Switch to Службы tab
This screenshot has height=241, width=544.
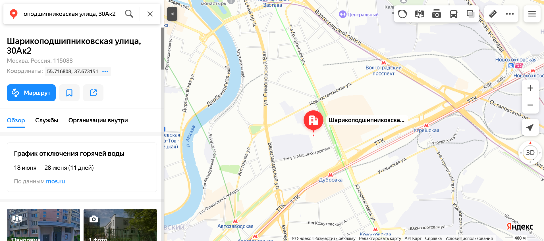click(x=47, y=120)
